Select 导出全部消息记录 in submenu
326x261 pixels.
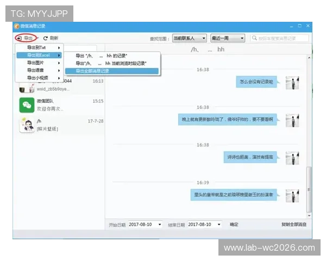pos(112,71)
